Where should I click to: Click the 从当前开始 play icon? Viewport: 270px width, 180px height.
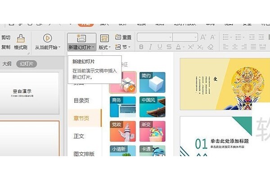47,38
